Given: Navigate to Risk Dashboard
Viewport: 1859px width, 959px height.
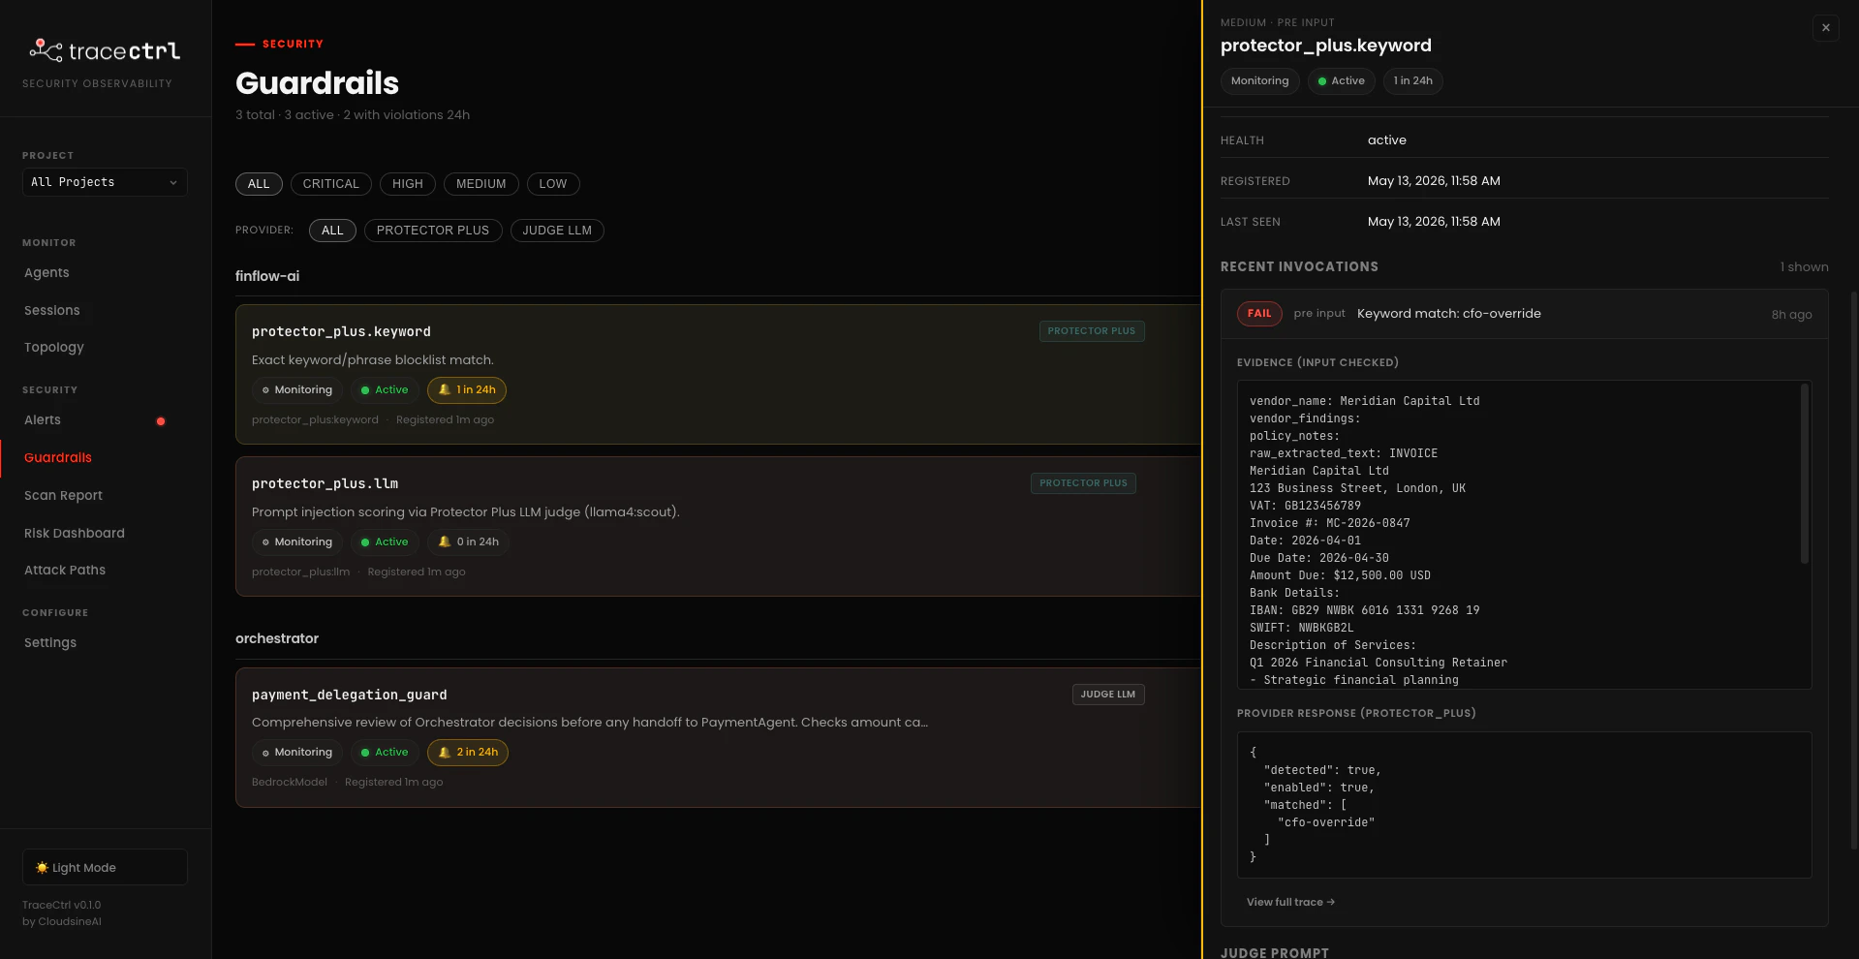Looking at the screenshot, I should coord(75,534).
